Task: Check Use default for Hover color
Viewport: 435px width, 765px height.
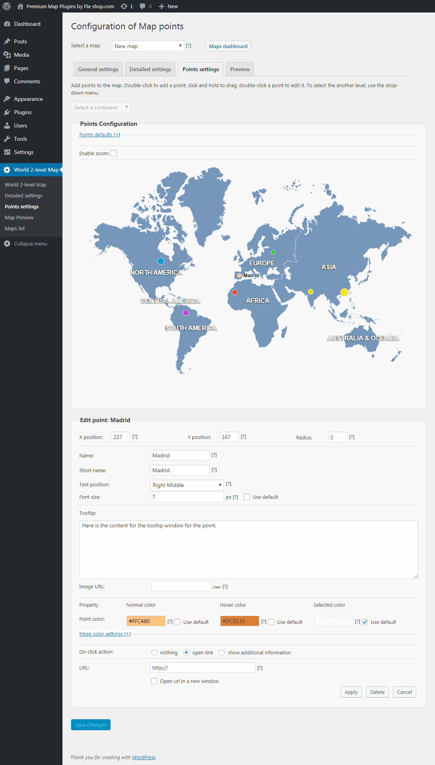Action: [271, 622]
